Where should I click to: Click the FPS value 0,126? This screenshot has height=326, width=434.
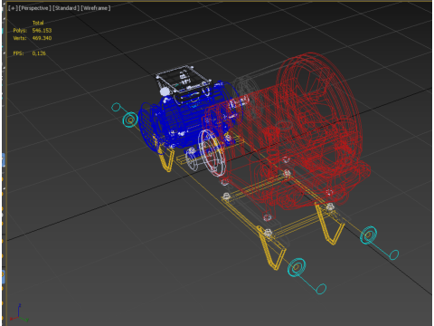pyautogui.click(x=39, y=53)
